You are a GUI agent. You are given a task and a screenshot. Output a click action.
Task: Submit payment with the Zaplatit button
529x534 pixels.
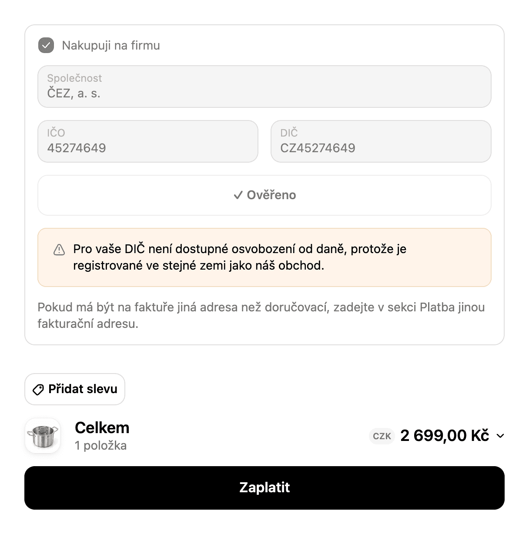264,488
